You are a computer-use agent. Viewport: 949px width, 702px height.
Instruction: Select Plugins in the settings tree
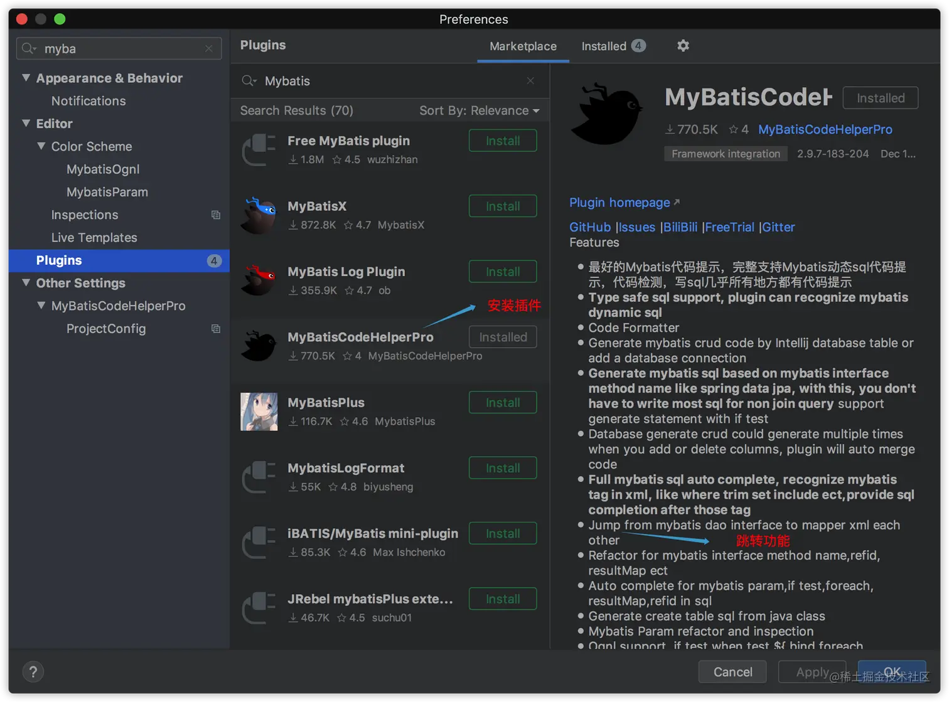point(119,260)
